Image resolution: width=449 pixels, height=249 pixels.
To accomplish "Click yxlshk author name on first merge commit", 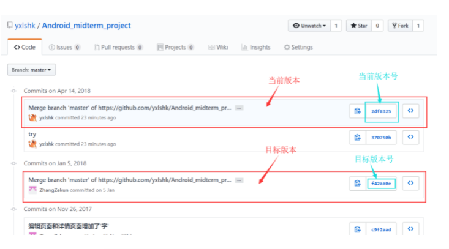I will 47,117.
